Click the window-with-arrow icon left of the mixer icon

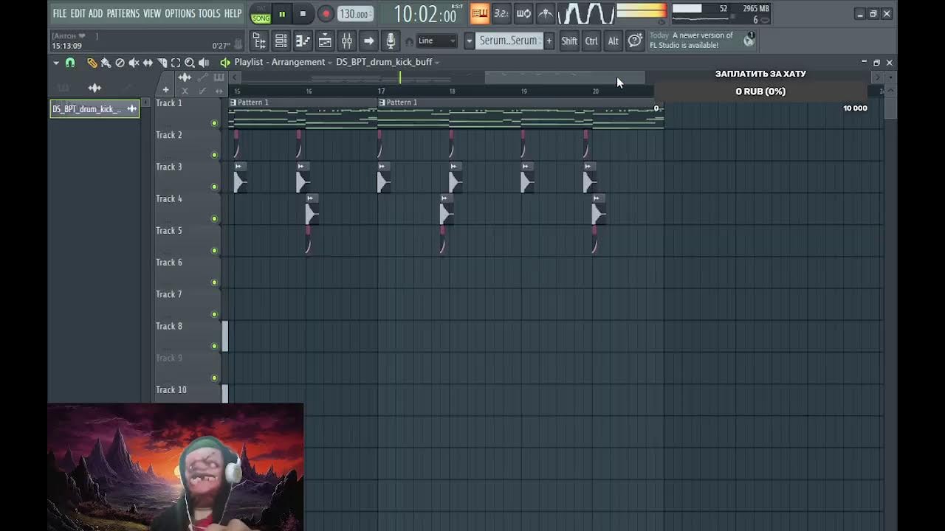click(325, 41)
